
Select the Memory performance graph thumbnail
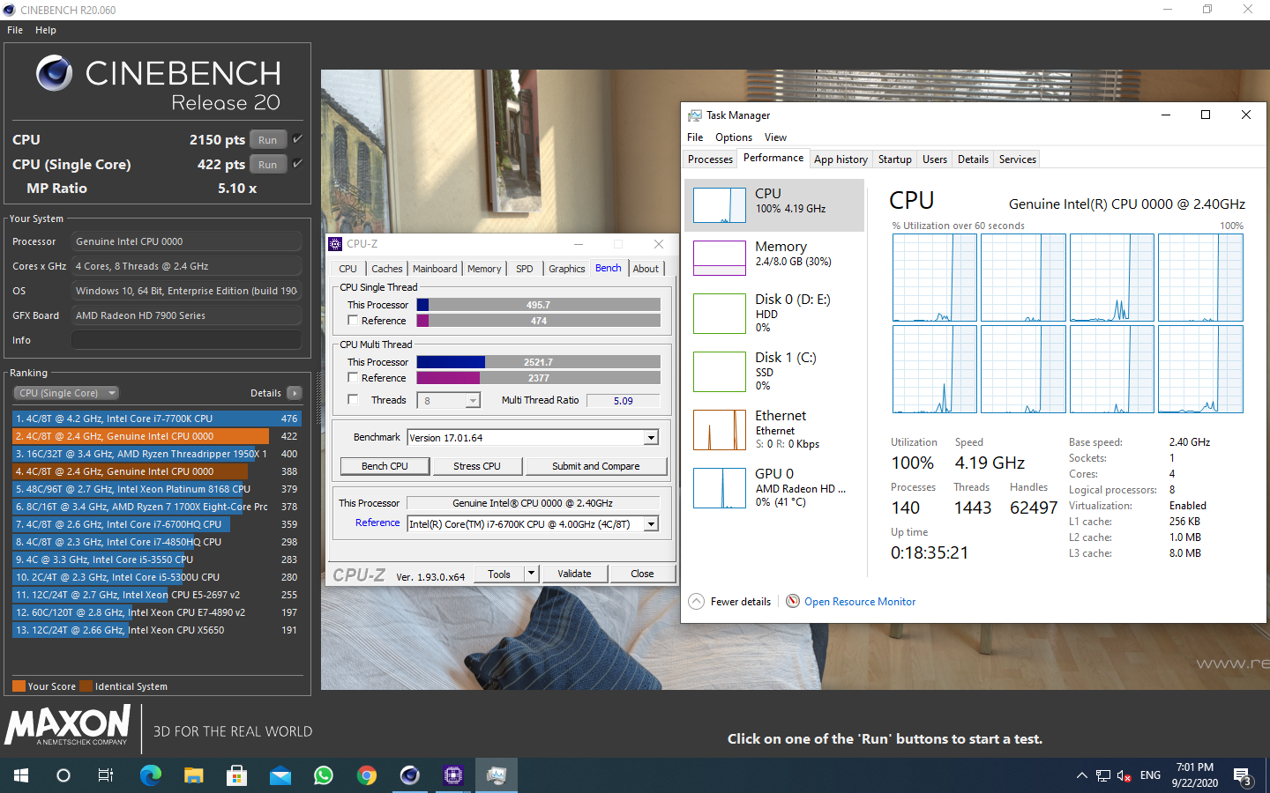pyautogui.click(x=719, y=258)
